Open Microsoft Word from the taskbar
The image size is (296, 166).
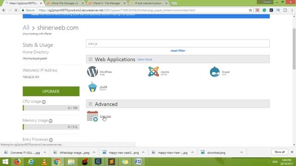(x=138, y=162)
